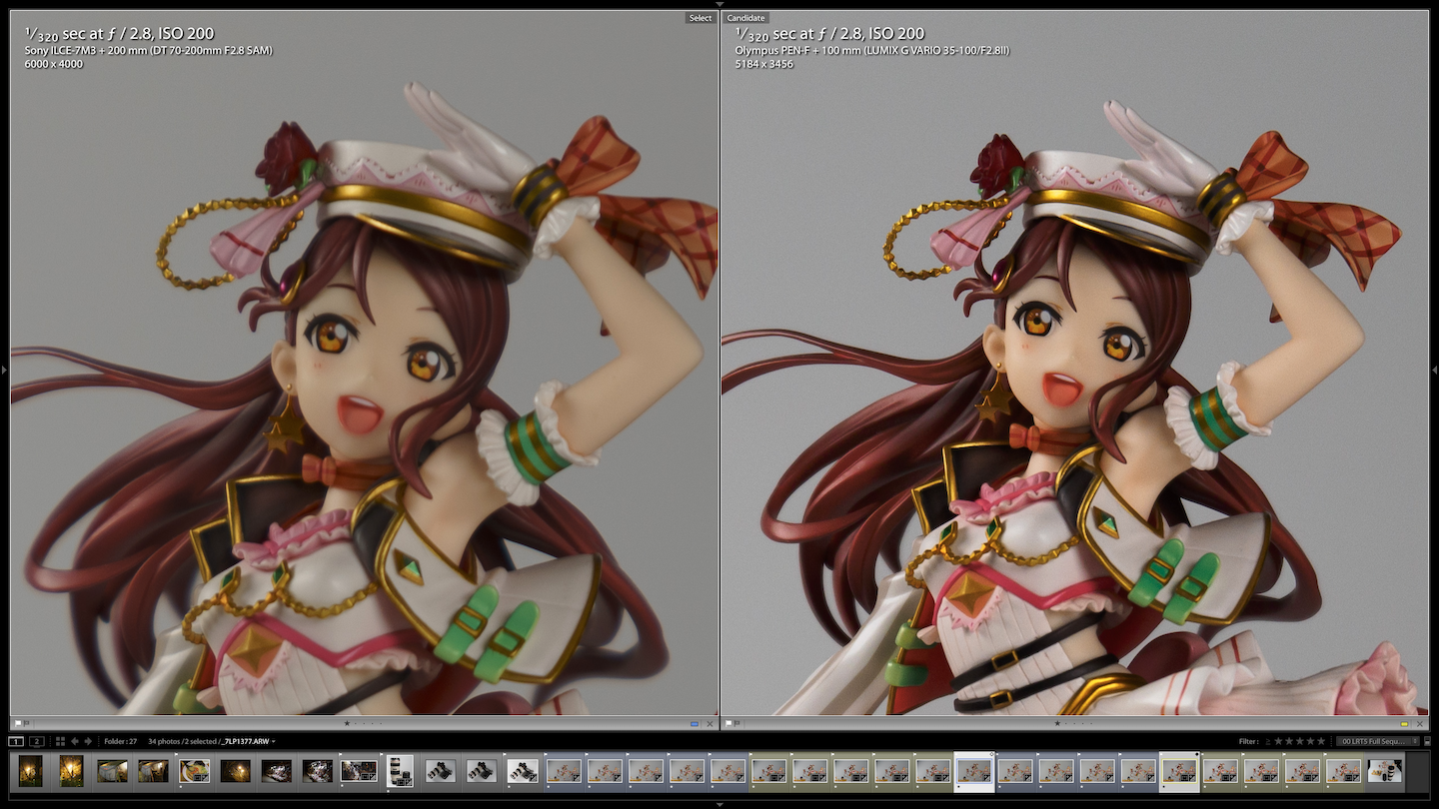Select the last filmstrip thumbnail showing a lens

point(1384,770)
